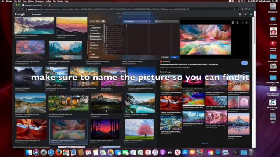This screenshot has width=280, height=157.
Task: Click See more link beside Related images
Action: 246,72
